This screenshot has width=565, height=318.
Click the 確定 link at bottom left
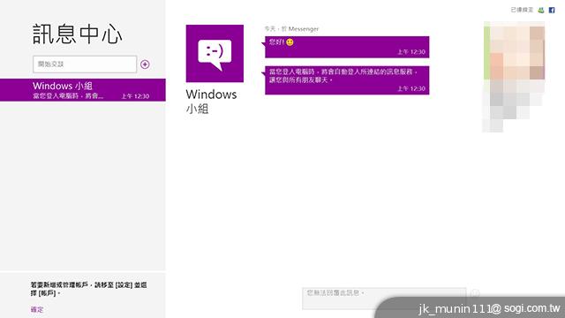[37, 309]
